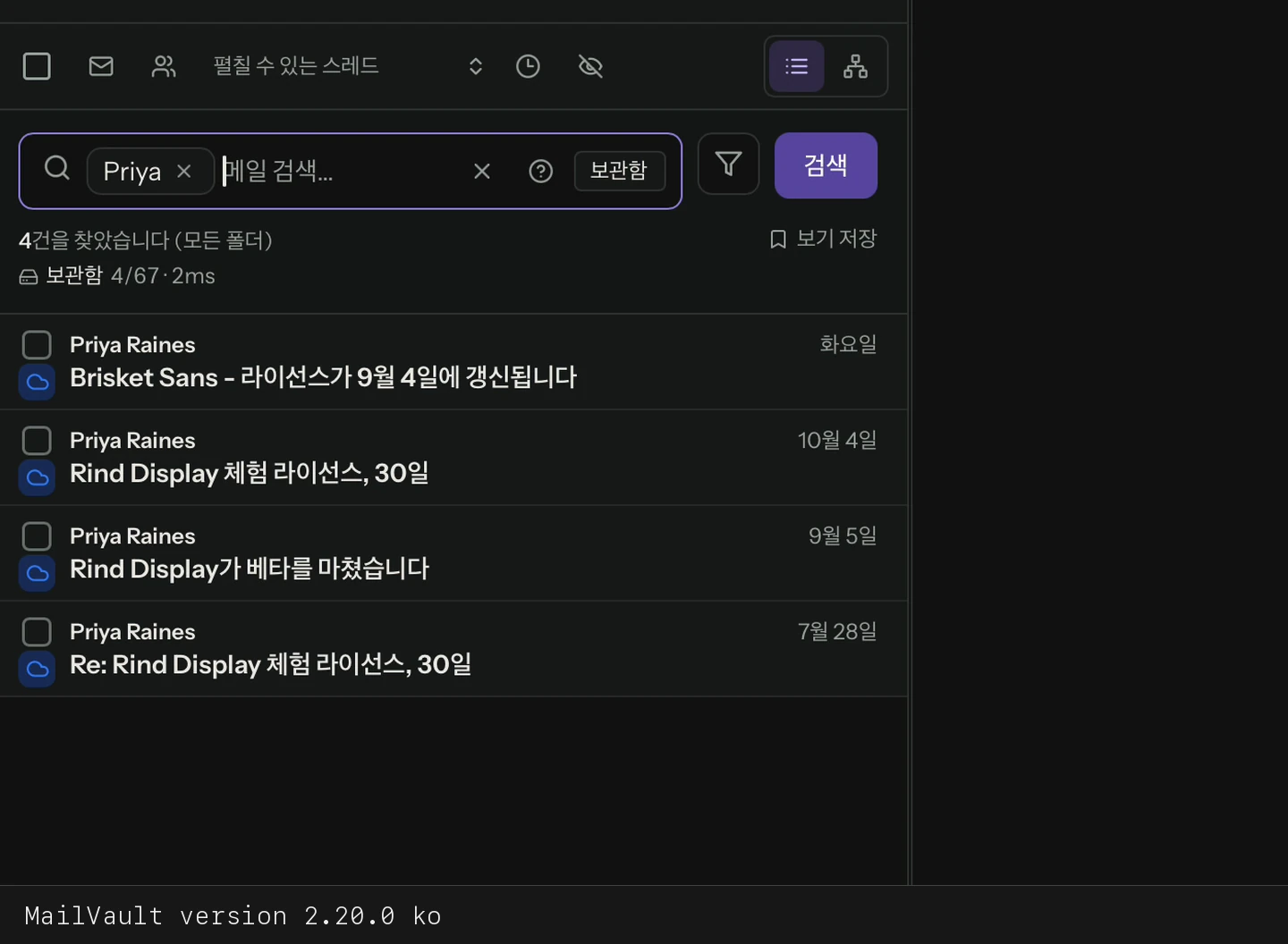Open the 펼칠 수 있는 스레드 dropdown
Viewport: 1288px width, 944px height.
coord(349,66)
